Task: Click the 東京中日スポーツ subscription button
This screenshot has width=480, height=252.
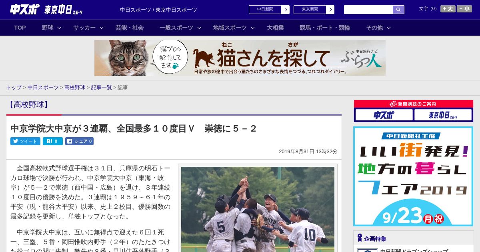Action: [x=443, y=115]
